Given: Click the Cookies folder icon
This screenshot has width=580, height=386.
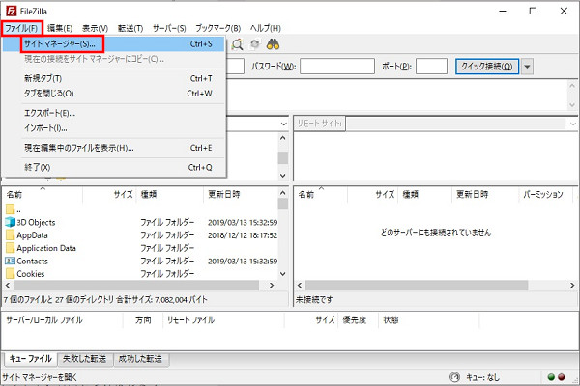Looking at the screenshot, I should [11, 274].
